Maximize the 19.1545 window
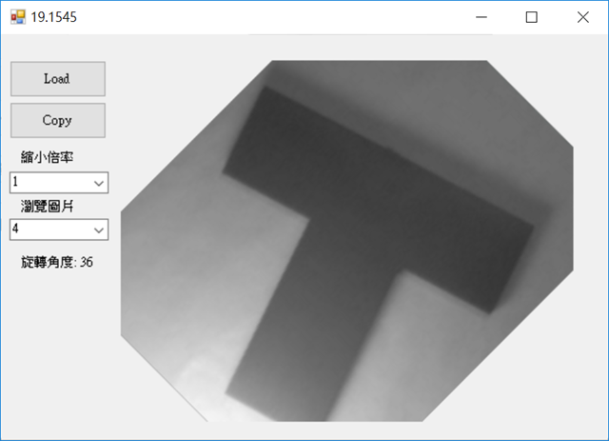This screenshot has width=609, height=441. coord(532,17)
